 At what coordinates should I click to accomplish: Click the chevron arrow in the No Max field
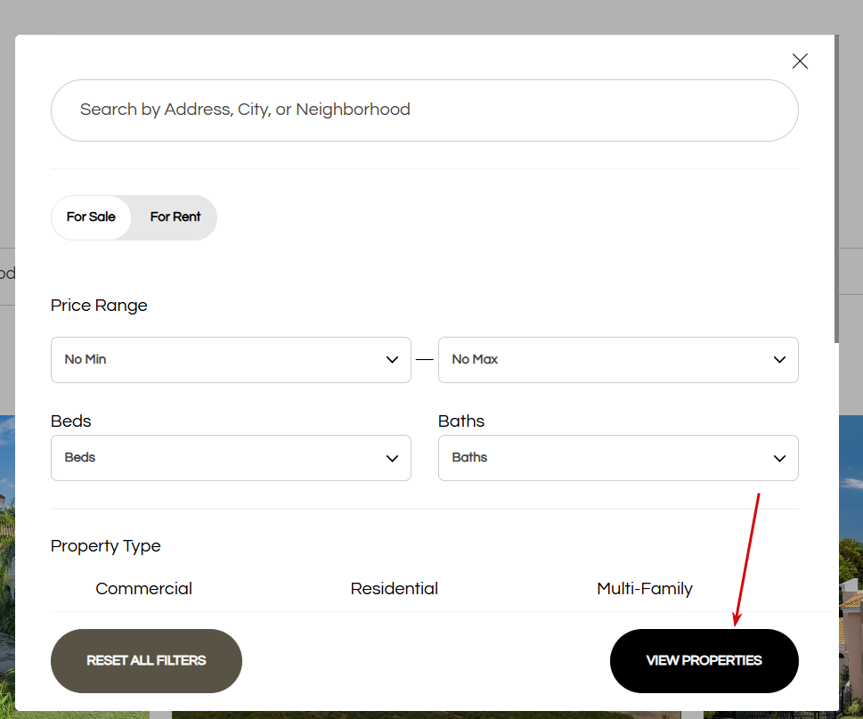(x=779, y=360)
